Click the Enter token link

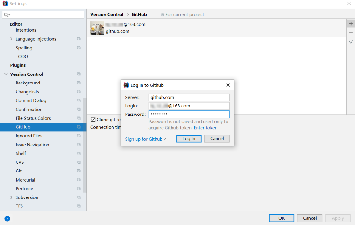[x=206, y=128]
